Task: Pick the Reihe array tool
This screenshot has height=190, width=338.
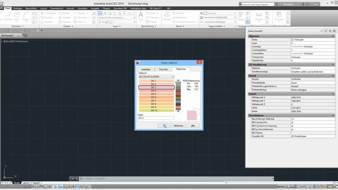Action: click(x=79, y=22)
